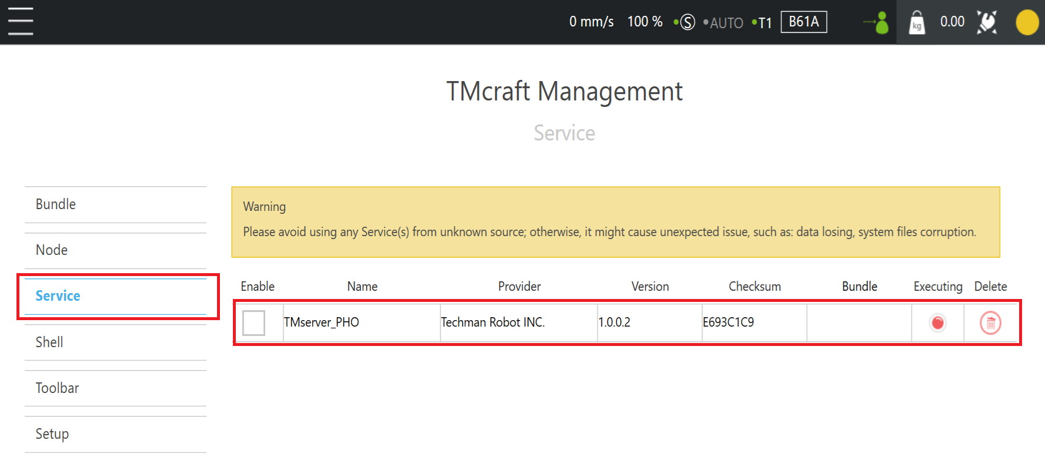Click the B61A robot ID box
Image resolution: width=1045 pixels, height=457 pixels.
point(803,22)
